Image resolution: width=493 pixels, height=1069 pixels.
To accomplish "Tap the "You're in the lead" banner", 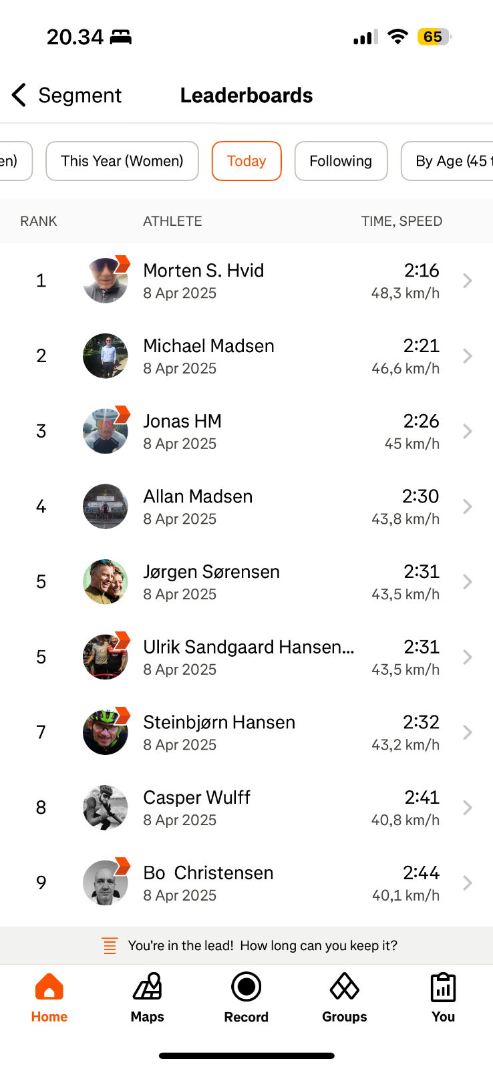I will click(x=262, y=946).
